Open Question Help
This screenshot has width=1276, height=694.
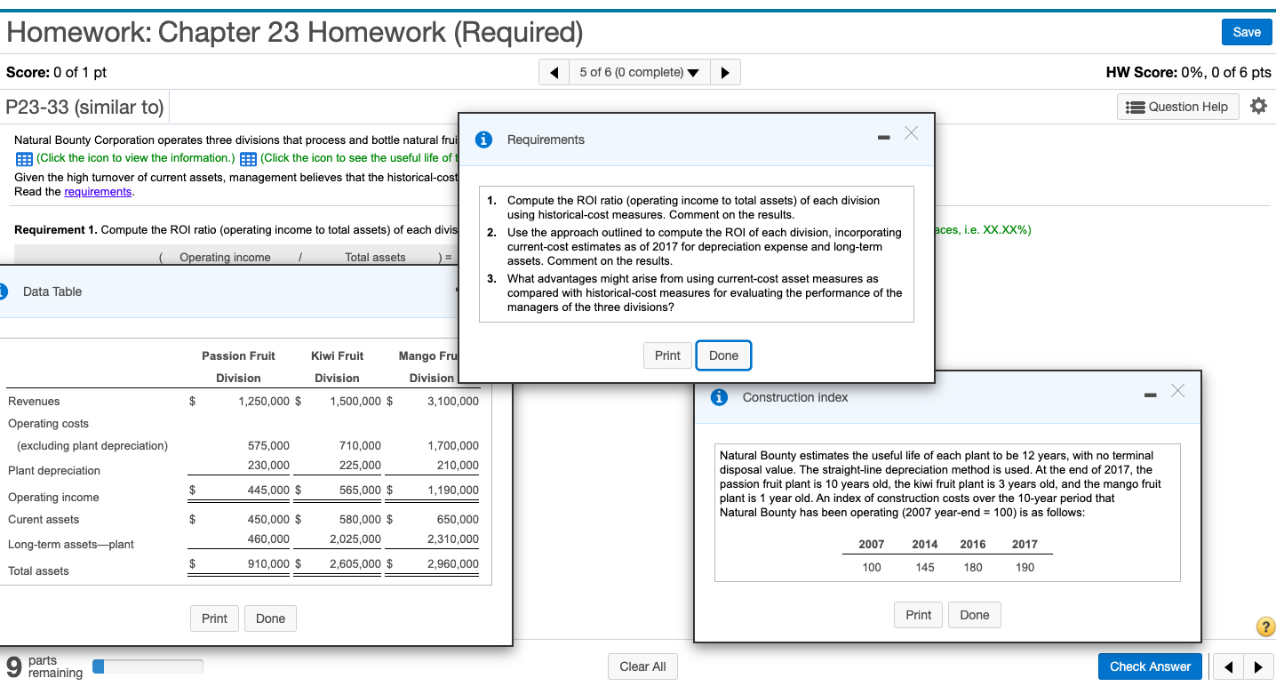click(x=1177, y=106)
